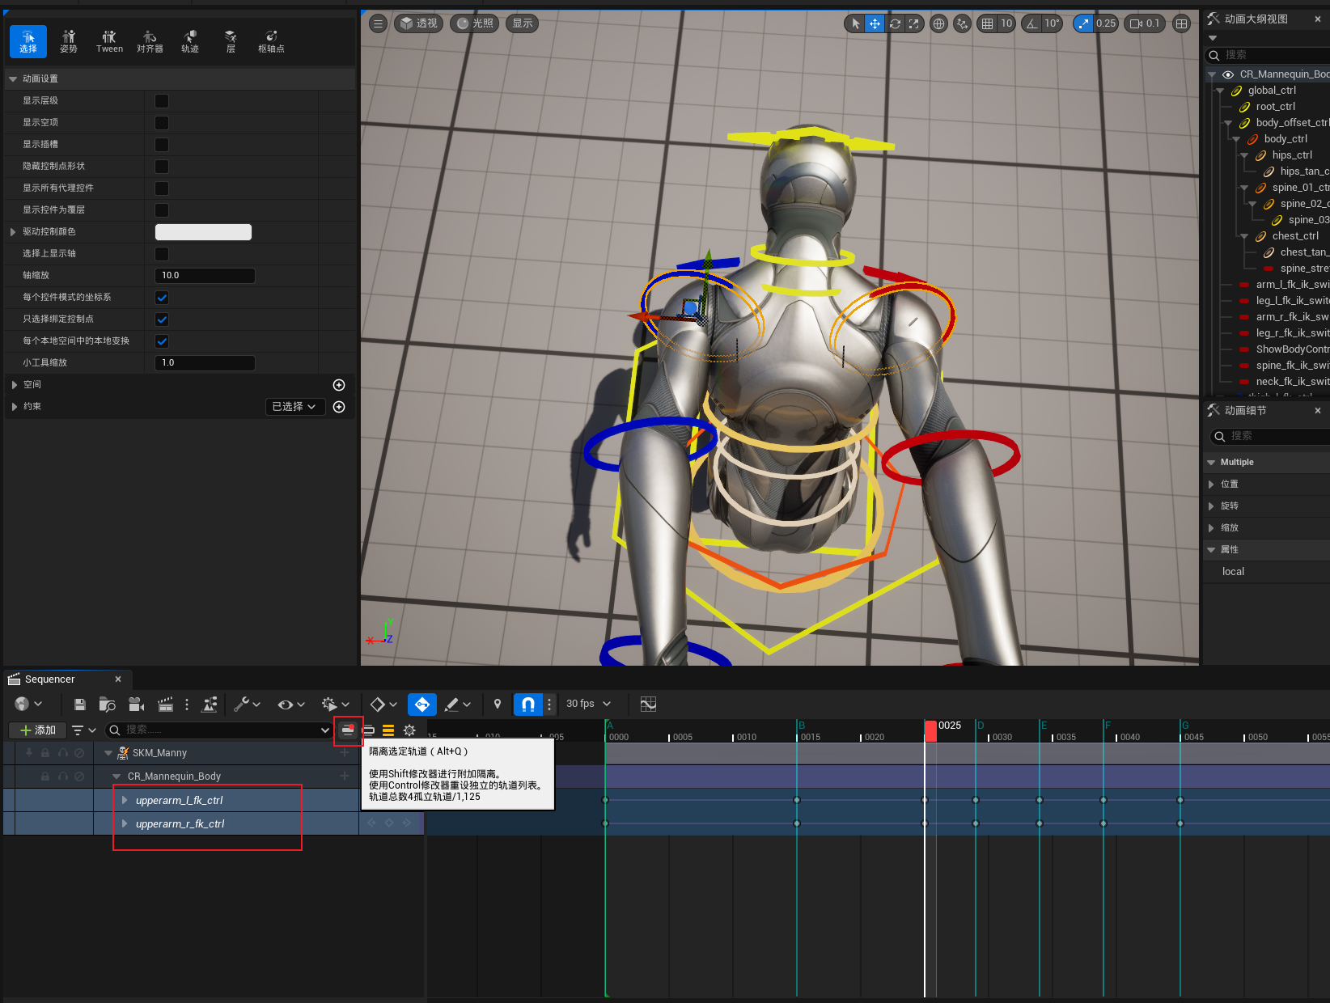Viewport: 1330px width, 1003px height.
Task: Open the 光照 lighting view mode menu
Action: pyautogui.click(x=474, y=23)
